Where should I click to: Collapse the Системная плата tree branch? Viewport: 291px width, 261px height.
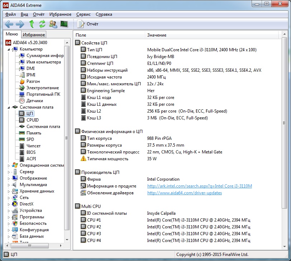(x=9, y=108)
